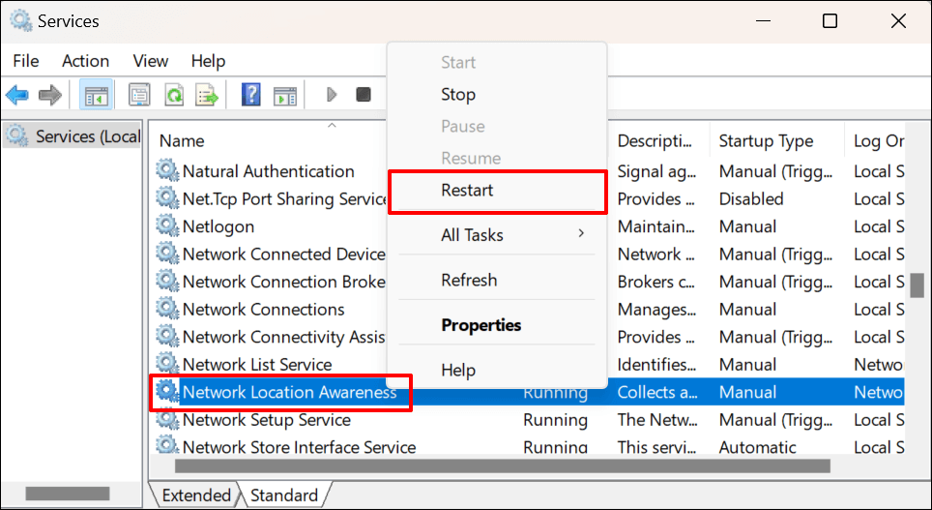Sort by the Startup Type column header
Screen dimensions: 932x510
click(766, 141)
